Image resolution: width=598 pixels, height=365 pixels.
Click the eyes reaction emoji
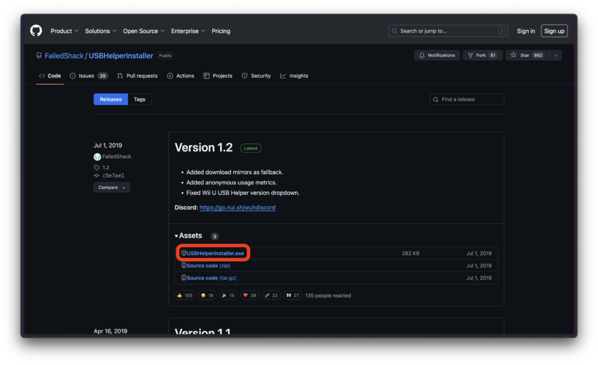[288, 296]
